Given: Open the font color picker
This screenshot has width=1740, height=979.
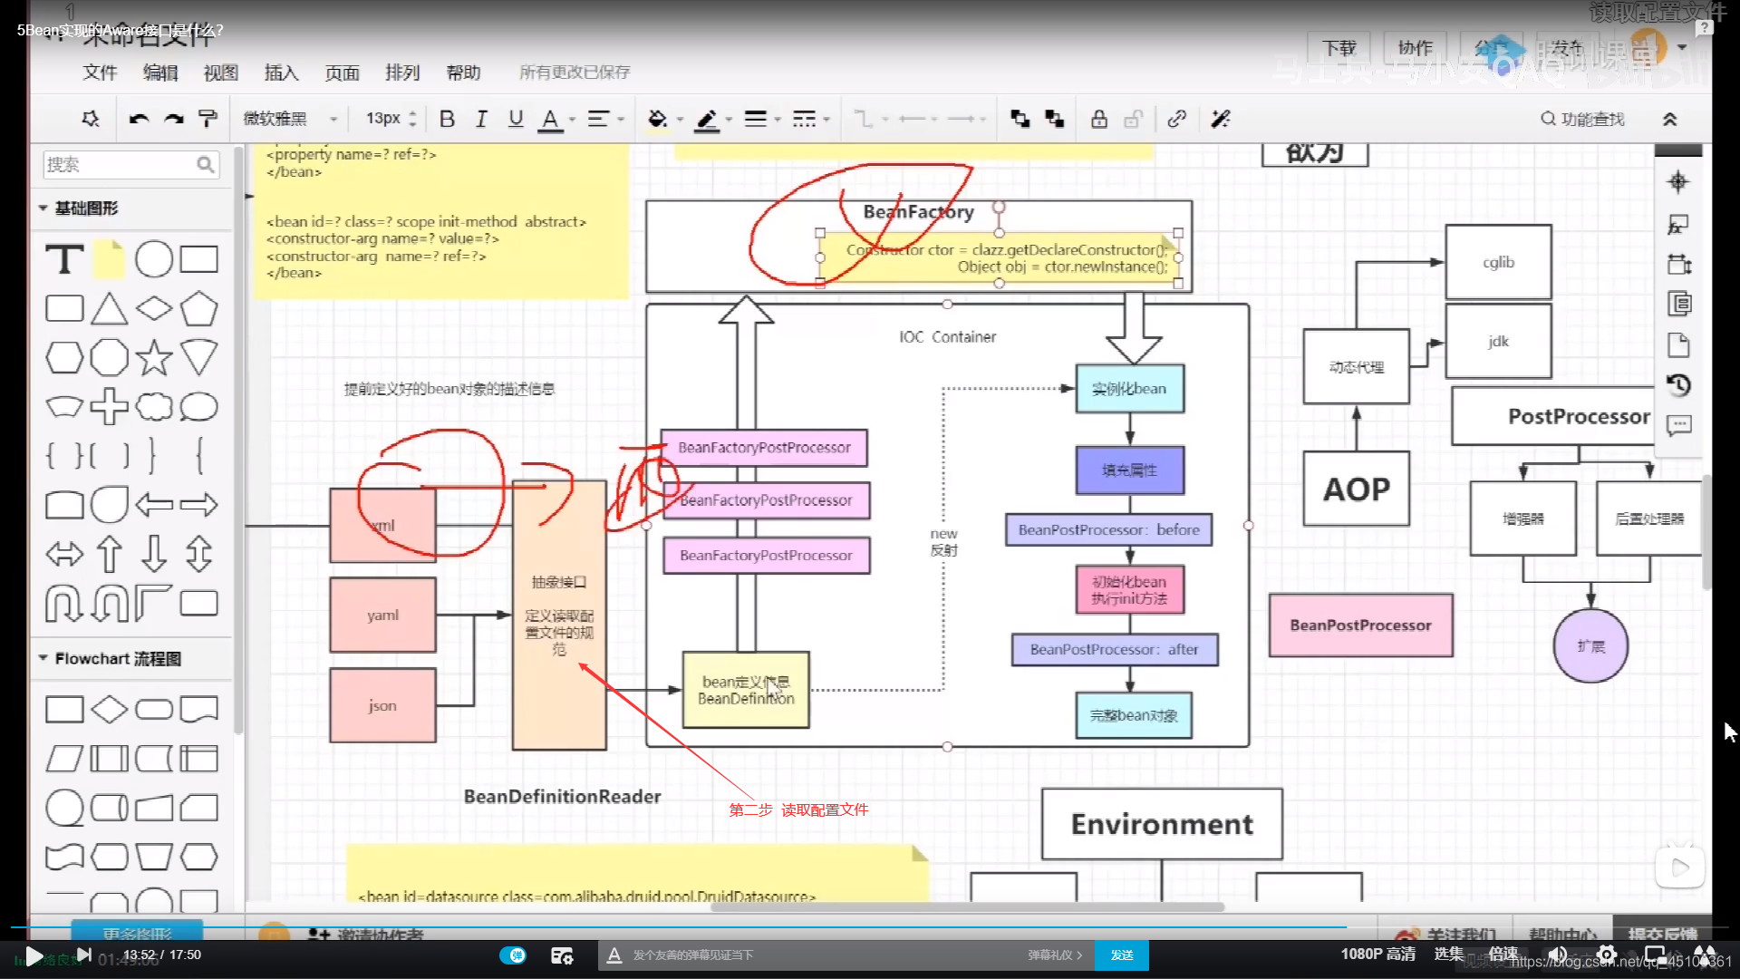Looking at the screenshot, I should click(550, 120).
